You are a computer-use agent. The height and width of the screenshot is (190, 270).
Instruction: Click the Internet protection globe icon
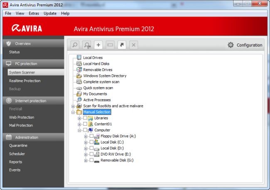tap(9, 100)
